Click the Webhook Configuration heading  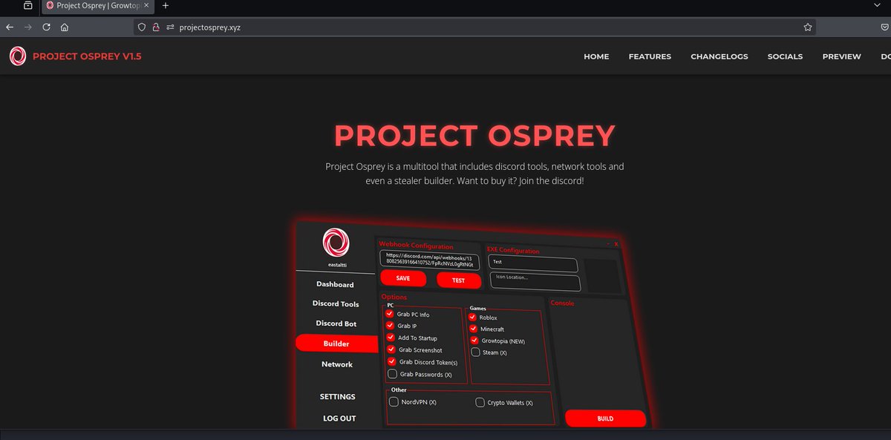(416, 246)
